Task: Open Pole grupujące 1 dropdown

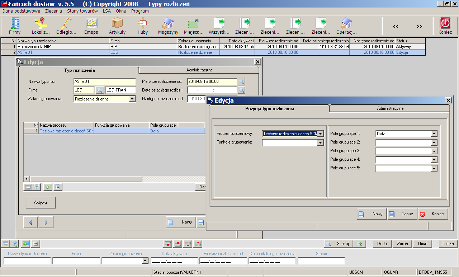Action: coord(434,134)
